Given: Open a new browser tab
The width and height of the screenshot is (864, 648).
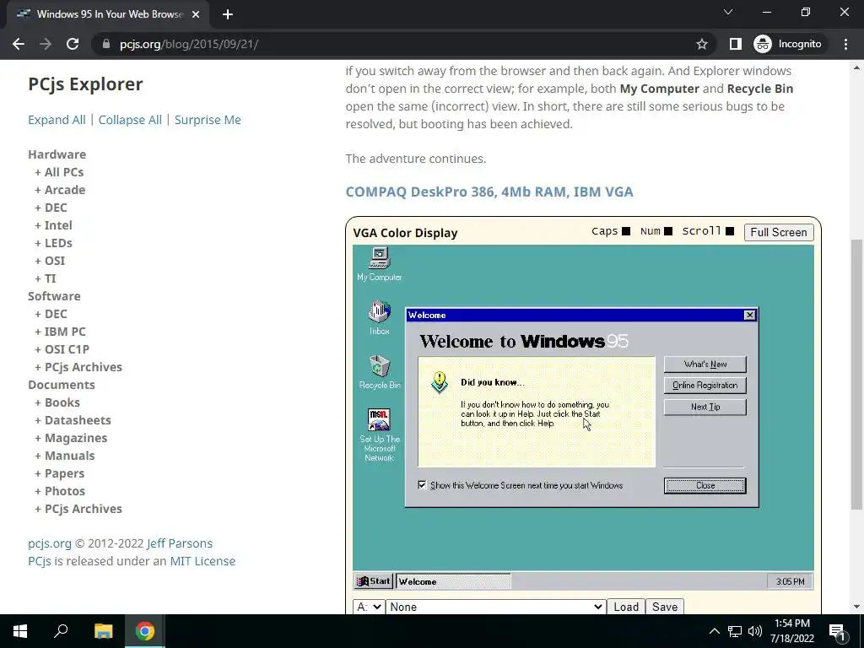Looking at the screenshot, I should (228, 14).
